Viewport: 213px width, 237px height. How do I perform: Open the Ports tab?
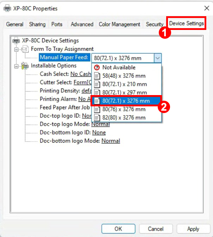coord(57,24)
